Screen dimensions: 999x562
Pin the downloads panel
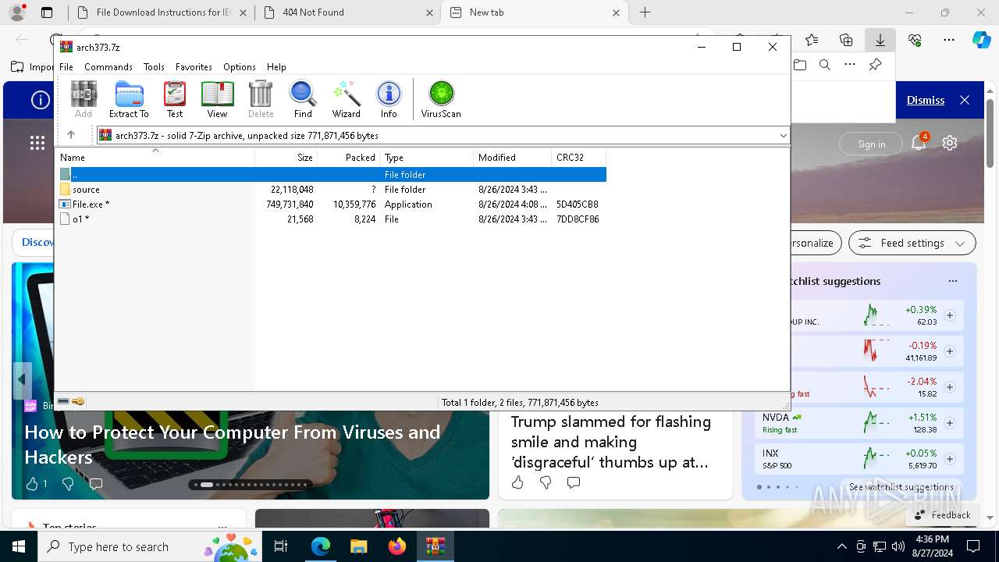pyautogui.click(x=876, y=65)
